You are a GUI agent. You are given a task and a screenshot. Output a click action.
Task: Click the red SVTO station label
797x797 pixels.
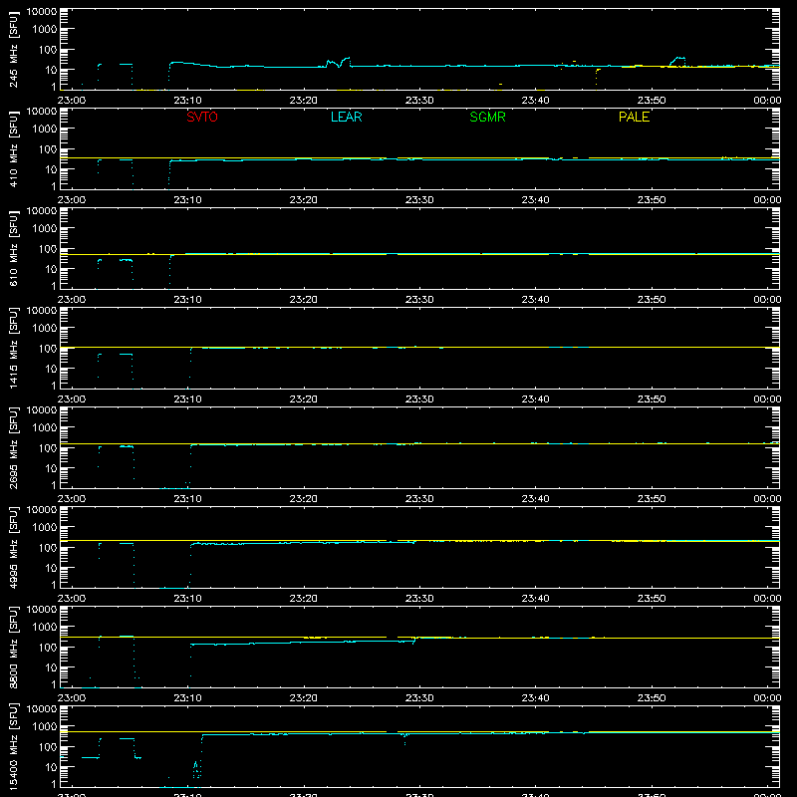point(202,117)
